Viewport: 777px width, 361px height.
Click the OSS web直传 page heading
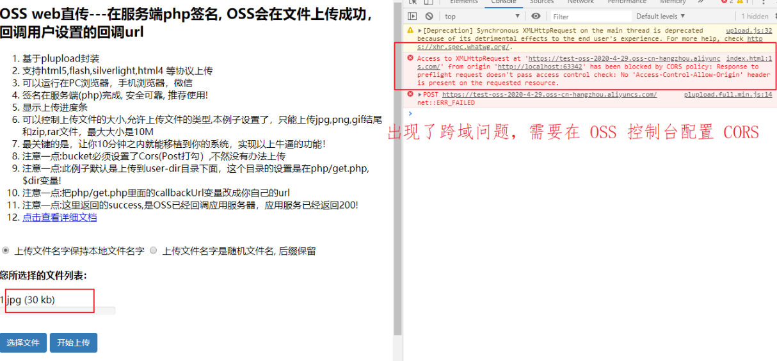click(x=186, y=22)
